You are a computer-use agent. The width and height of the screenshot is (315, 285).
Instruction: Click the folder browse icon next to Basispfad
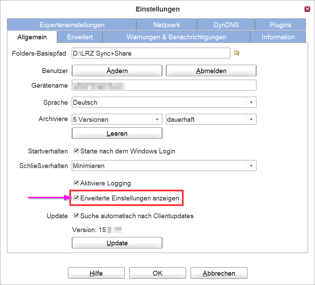237,53
